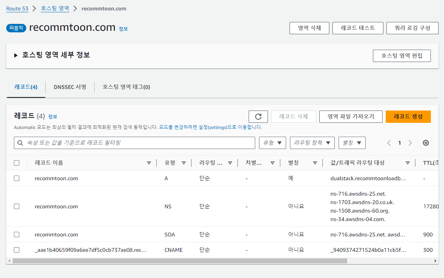Open 정보 link next to 레코드 (4)
Image resolution: width=444 pixels, height=278 pixels.
tap(53, 117)
